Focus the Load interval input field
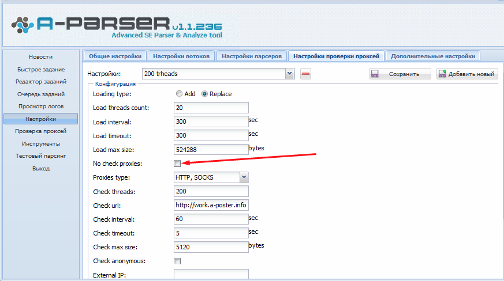The height and width of the screenshot is (281, 504). 211,121
